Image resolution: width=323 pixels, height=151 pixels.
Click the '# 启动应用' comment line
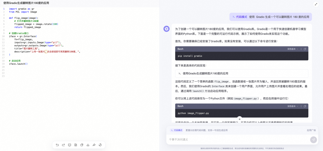(x=15, y=61)
